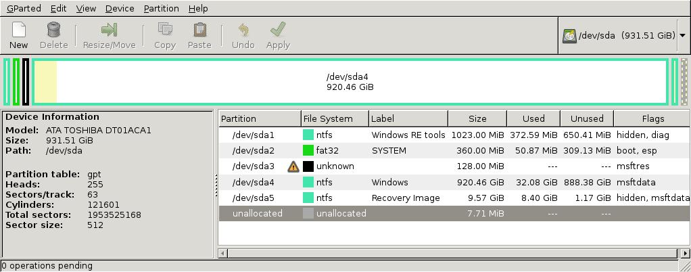Click the green fat32 color square
This screenshot has width=691, height=272.
[x=308, y=151]
